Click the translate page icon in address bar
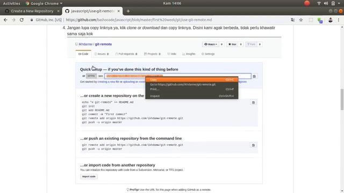This screenshot has height=193, width=344. (292, 20)
